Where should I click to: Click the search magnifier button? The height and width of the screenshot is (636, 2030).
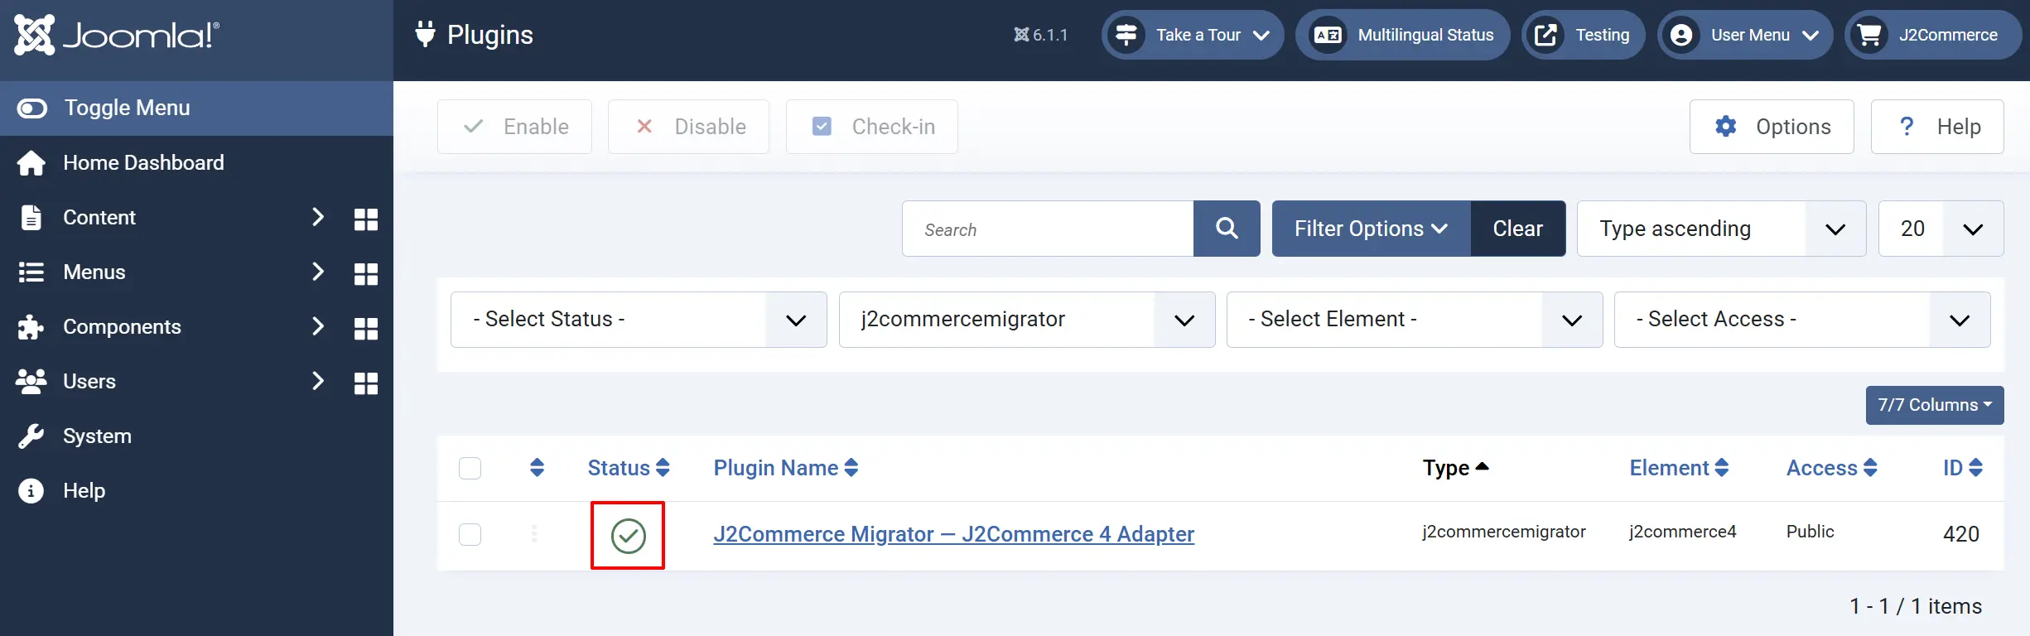point(1227,229)
